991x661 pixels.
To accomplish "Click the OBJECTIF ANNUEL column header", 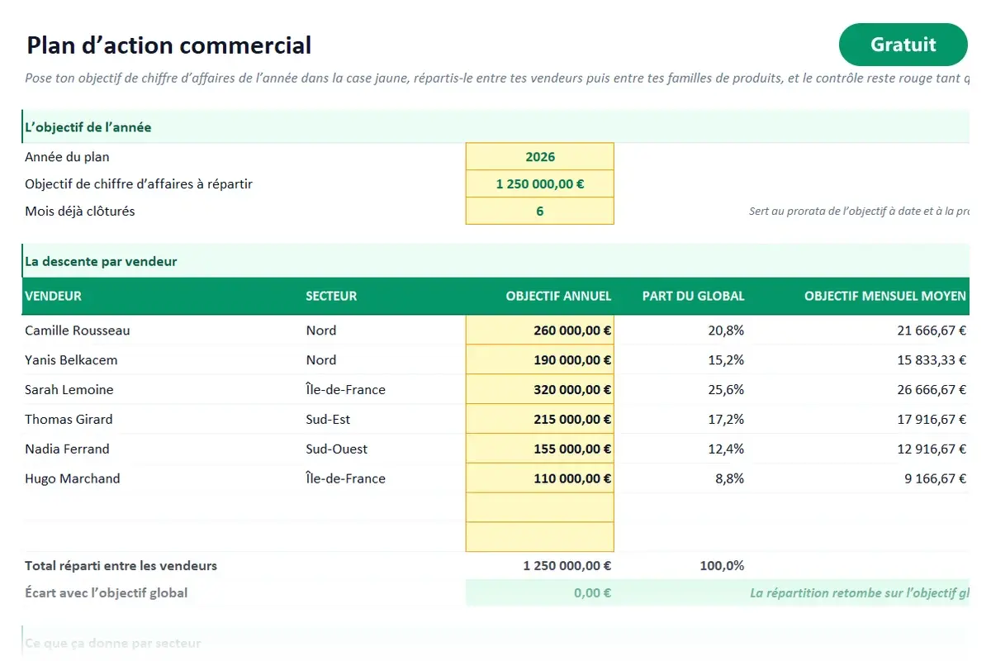I will pyautogui.click(x=559, y=296).
